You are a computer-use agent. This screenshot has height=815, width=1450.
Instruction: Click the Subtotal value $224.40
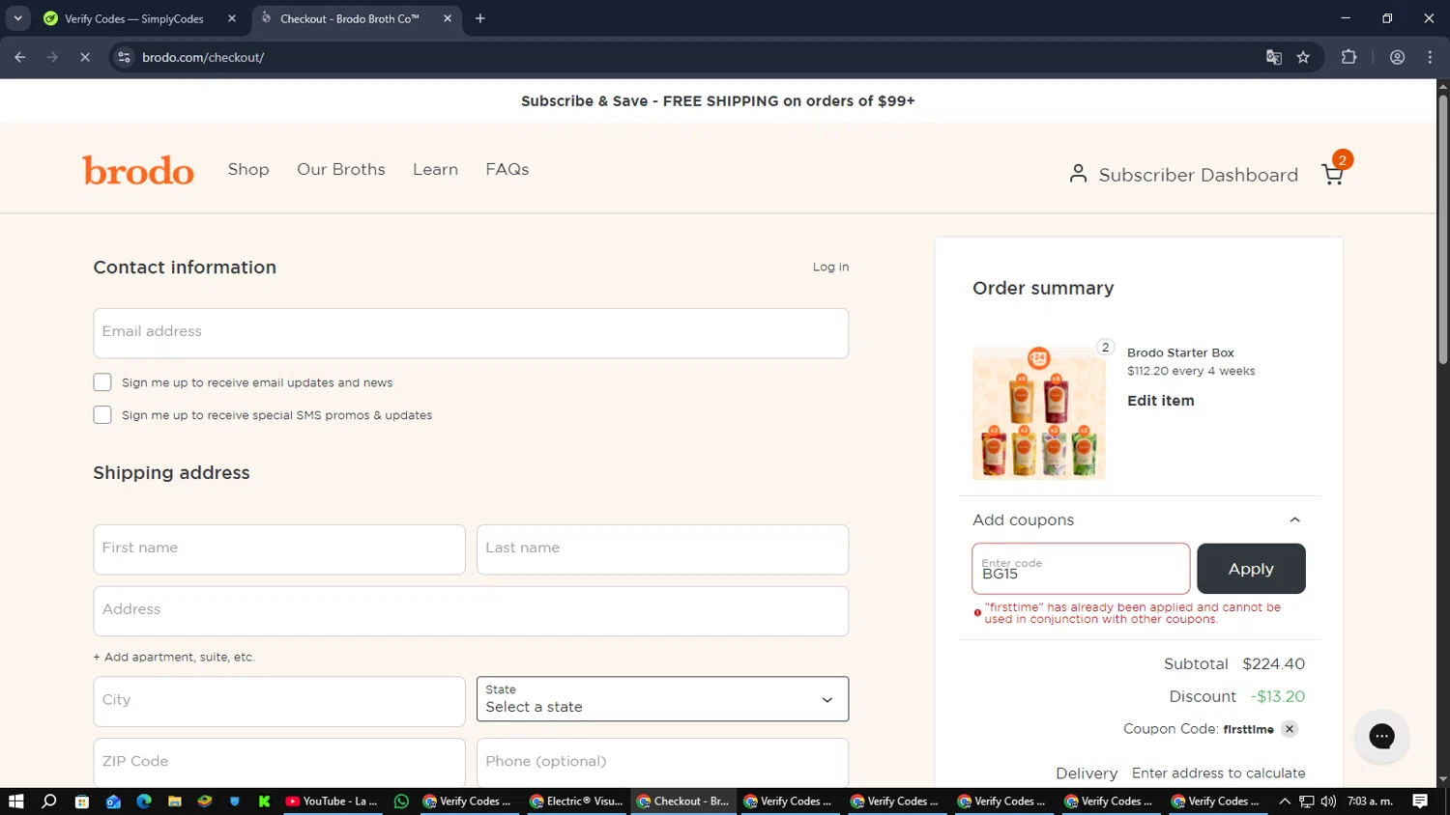pyautogui.click(x=1273, y=663)
